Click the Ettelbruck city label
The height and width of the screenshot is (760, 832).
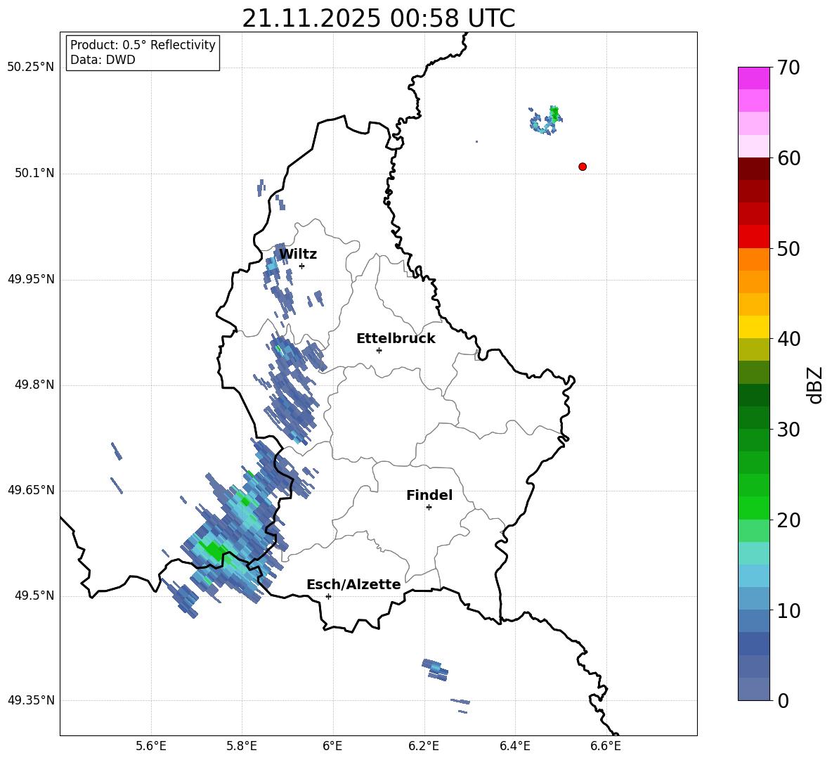[x=396, y=339]
